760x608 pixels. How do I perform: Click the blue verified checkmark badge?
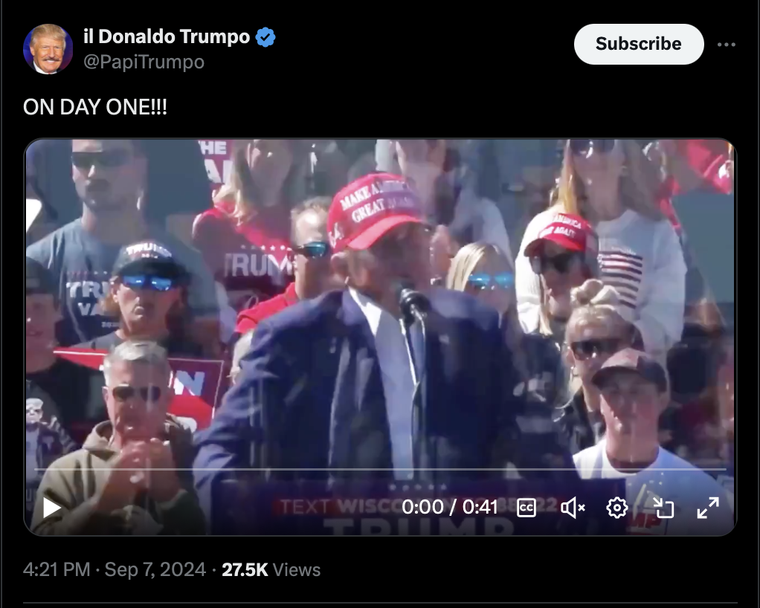coord(265,37)
